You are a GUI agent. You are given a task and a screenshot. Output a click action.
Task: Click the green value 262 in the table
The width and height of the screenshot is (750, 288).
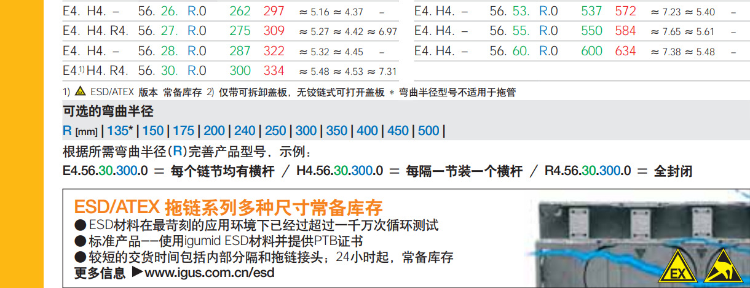point(240,12)
